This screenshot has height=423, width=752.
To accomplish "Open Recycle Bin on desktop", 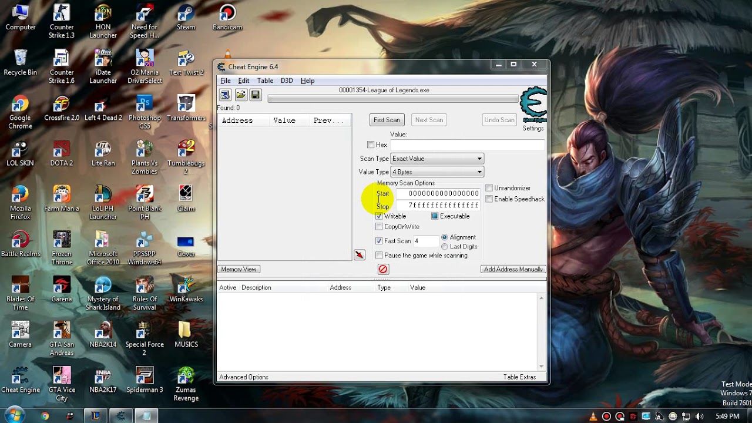I will (20, 62).
